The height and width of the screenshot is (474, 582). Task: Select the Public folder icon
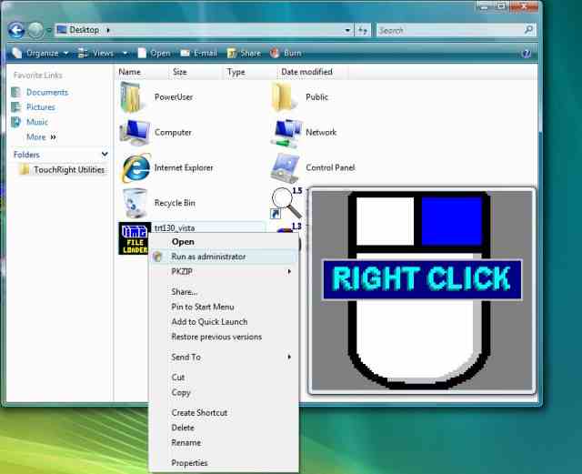pos(286,97)
